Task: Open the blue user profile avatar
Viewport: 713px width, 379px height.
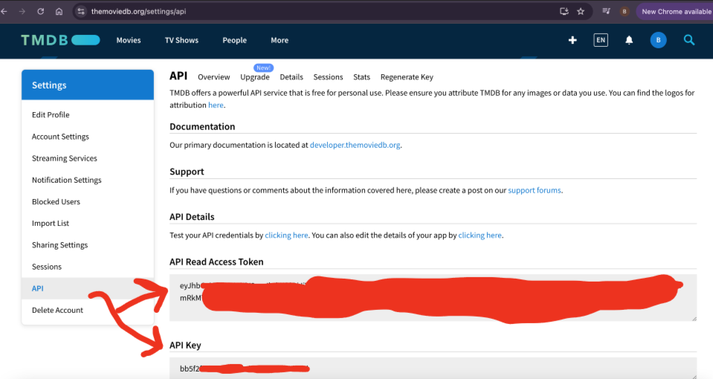Action: tap(658, 40)
